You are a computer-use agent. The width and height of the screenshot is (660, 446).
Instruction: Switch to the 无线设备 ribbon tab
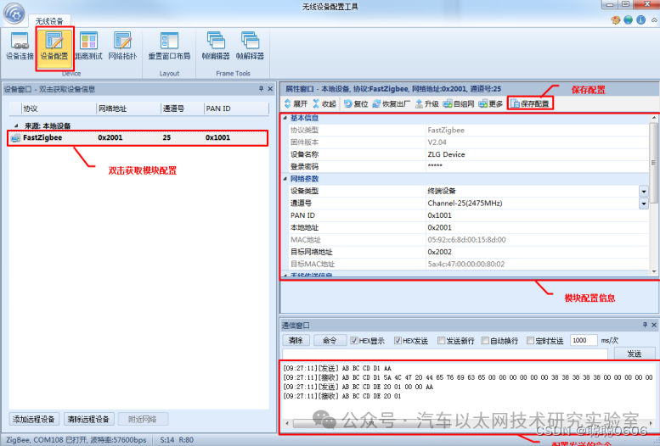pyautogui.click(x=49, y=21)
